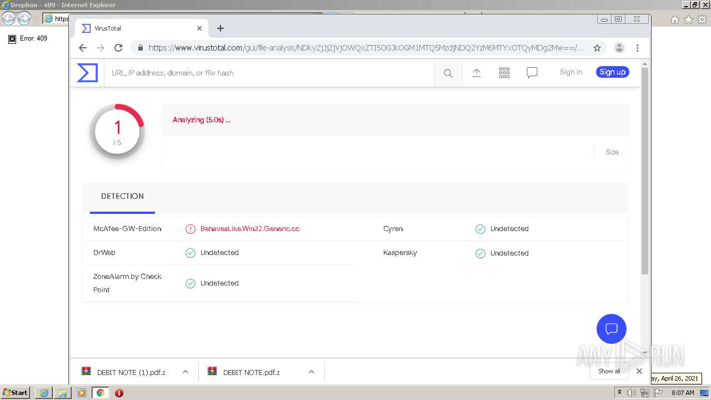The width and height of the screenshot is (711, 400).
Task: Open media player taskbar icon
Action: point(82,393)
